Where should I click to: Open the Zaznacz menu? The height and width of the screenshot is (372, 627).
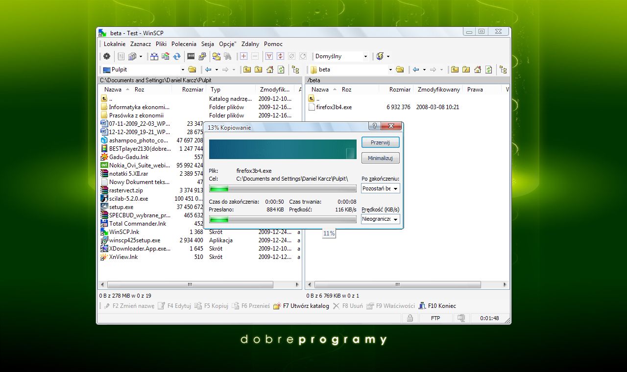pos(141,44)
